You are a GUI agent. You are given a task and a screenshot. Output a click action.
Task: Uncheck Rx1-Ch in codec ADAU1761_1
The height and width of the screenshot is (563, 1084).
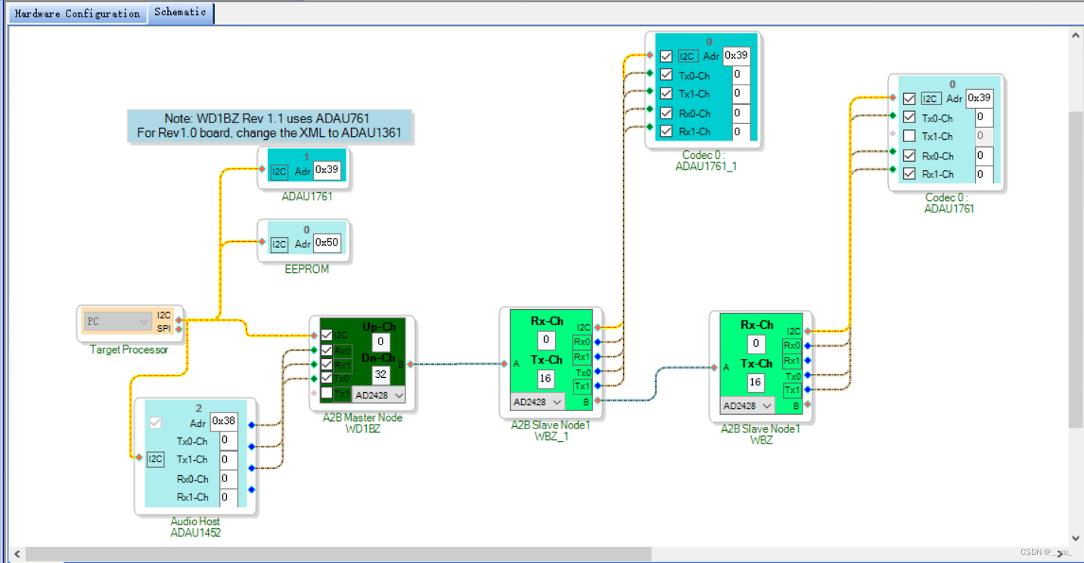point(666,131)
